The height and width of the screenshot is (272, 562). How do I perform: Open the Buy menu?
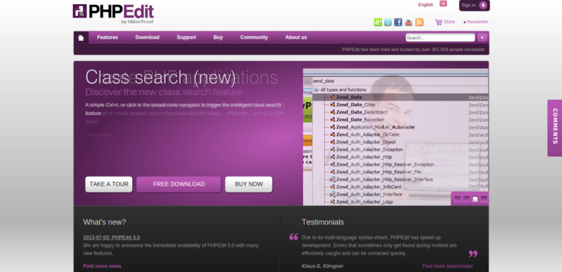218,37
